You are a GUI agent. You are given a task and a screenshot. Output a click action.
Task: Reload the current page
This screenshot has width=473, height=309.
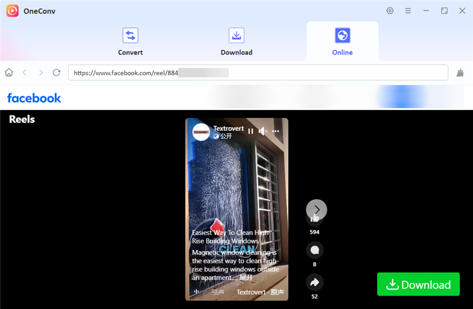point(56,72)
